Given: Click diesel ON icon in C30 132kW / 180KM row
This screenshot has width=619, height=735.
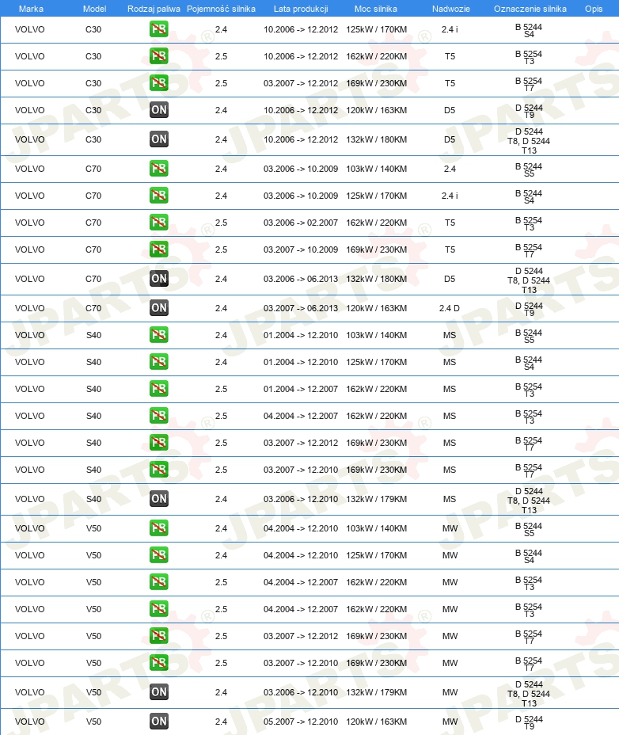Looking at the screenshot, I should tap(159, 139).
